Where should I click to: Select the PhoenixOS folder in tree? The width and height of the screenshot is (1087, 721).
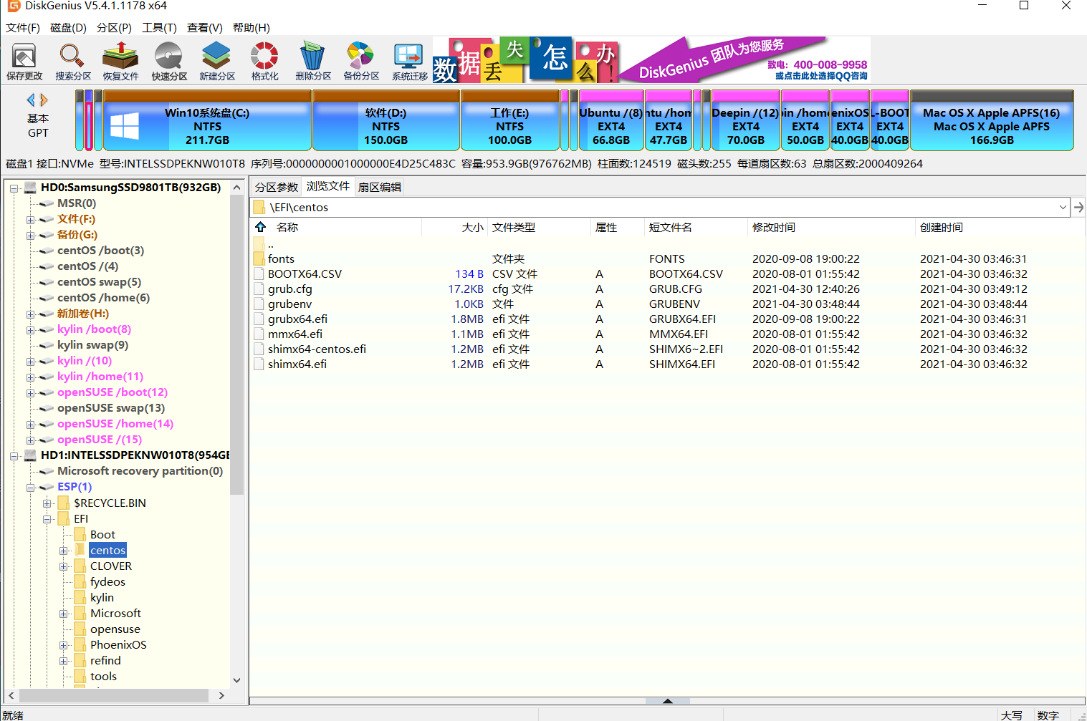tap(118, 645)
